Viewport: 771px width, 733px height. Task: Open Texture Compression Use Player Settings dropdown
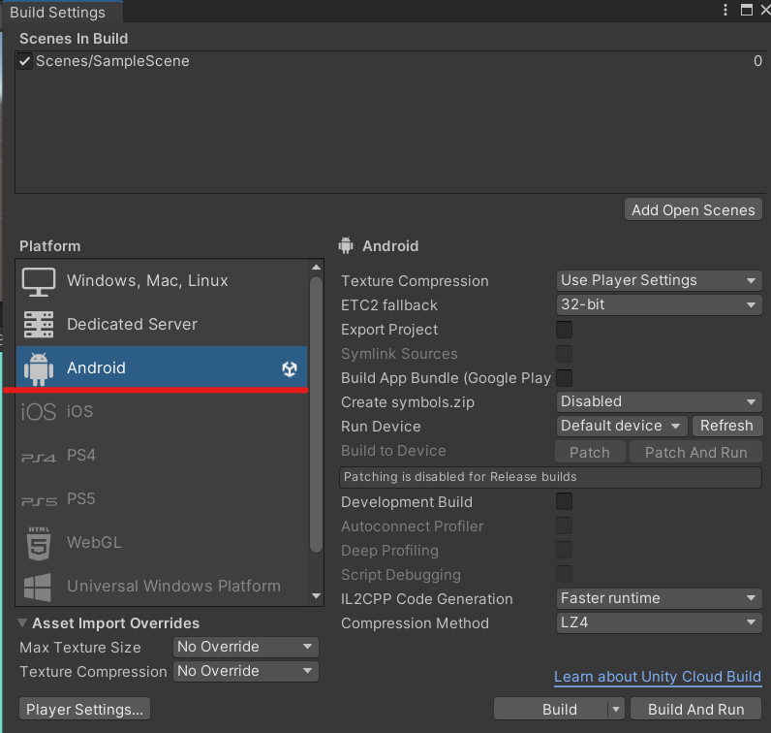click(659, 280)
